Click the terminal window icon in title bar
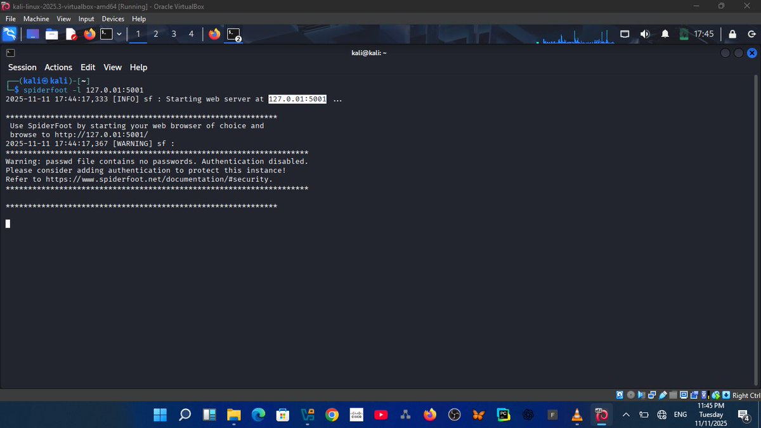This screenshot has height=428, width=761. [x=11, y=53]
